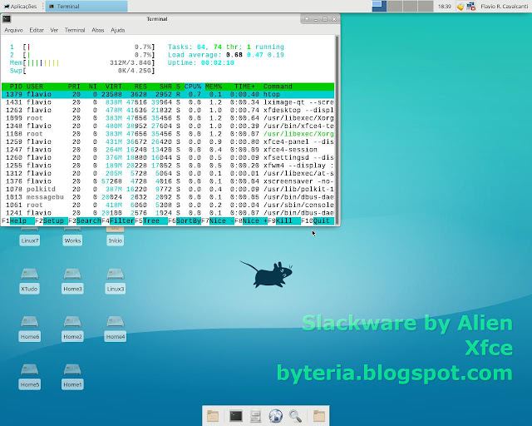Open the Editar menu
The height and width of the screenshot is (426, 532).
coord(37,30)
